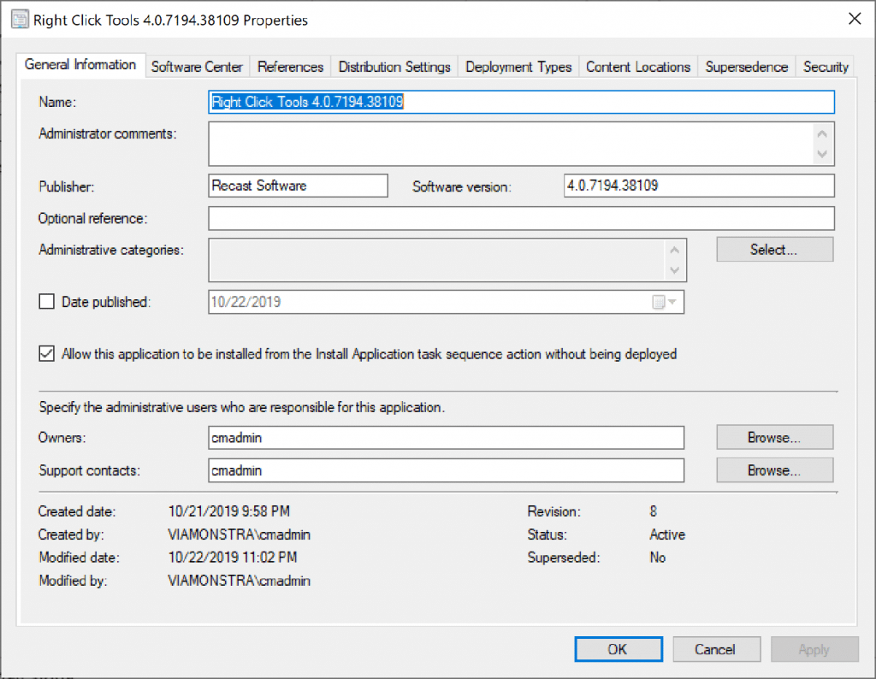876x679 pixels.
Task: Disable the Install Application task sequence checkbox
Action: tap(46, 353)
